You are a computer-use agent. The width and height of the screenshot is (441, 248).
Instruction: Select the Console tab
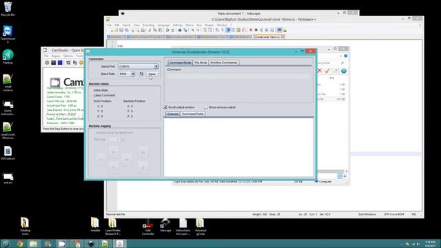coord(172,114)
